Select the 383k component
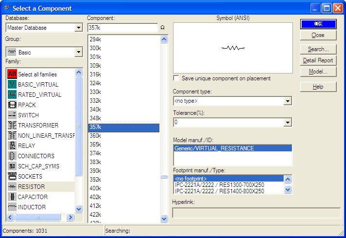Image resolution: width=346 pixels, height=238 pixels. click(x=124, y=162)
